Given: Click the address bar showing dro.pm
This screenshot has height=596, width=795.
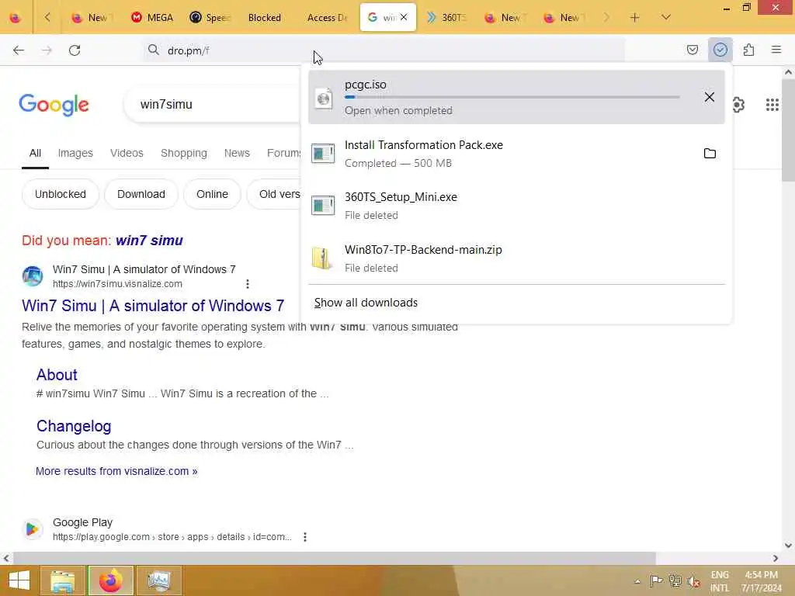Looking at the screenshot, I should [x=385, y=50].
